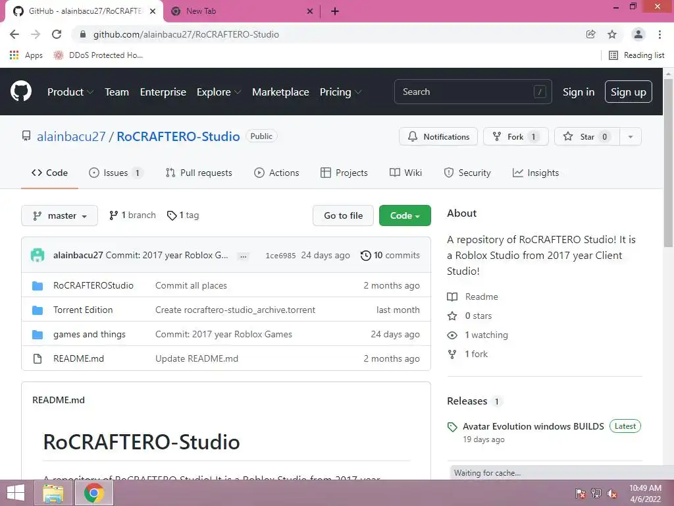The image size is (674, 506).
Task: Expand the green Code dropdown
Action: pos(405,215)
